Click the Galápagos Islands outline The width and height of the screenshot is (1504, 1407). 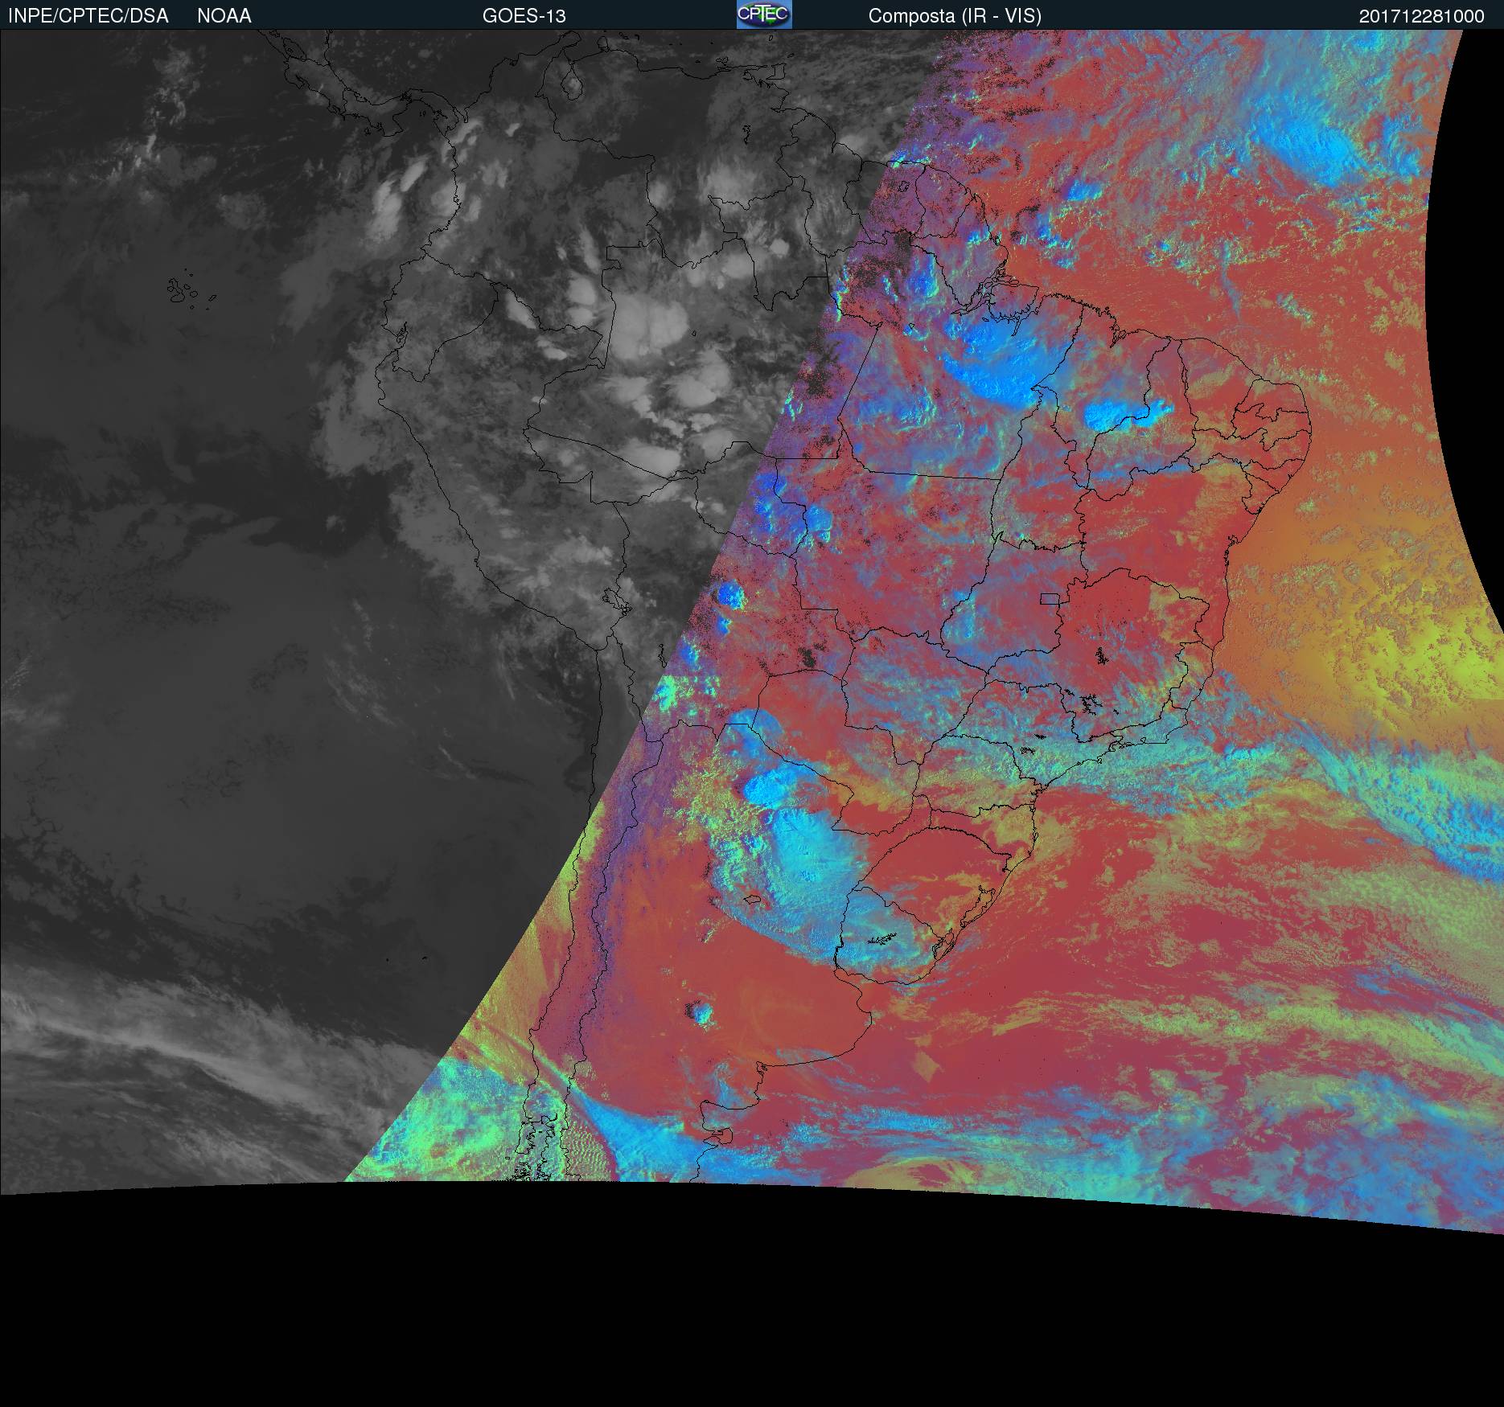(190, 292)
